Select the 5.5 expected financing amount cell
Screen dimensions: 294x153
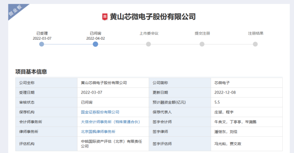[217, 102]
